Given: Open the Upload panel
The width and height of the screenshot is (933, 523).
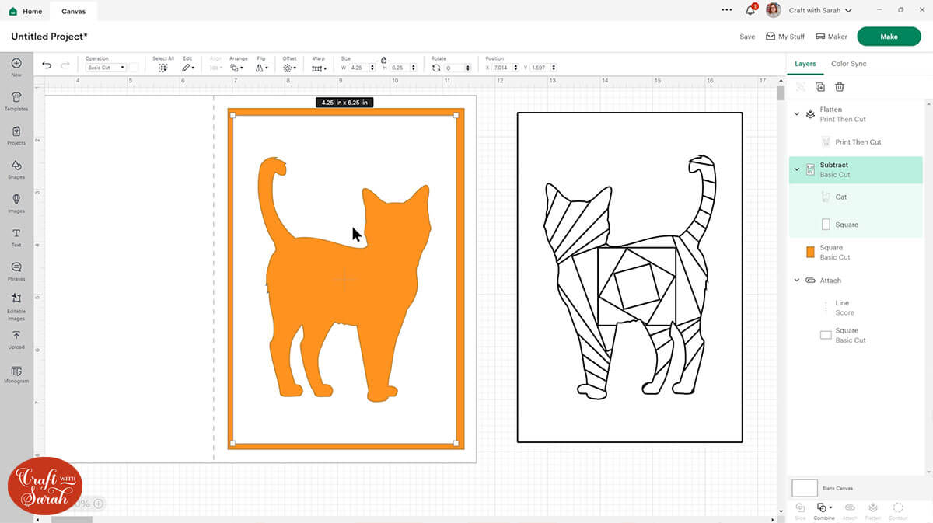Looking at the screenshot, I should click(x=16, y=339).
